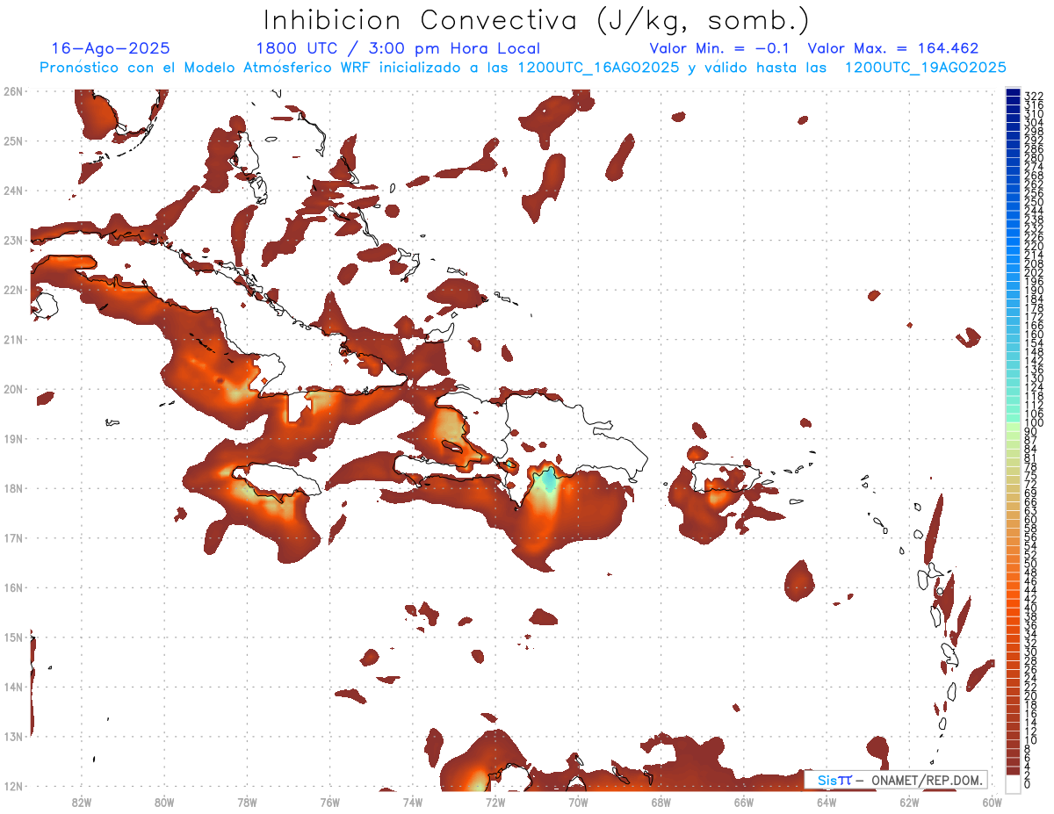Click the 25N latitude label
The image size is (1054, 814).
click(12, 140)
